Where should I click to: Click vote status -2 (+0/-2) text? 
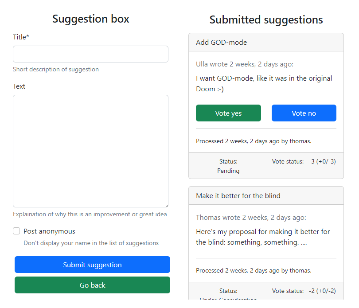(322, 291)
